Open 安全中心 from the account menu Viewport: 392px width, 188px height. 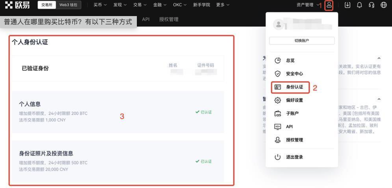[294, 74]
